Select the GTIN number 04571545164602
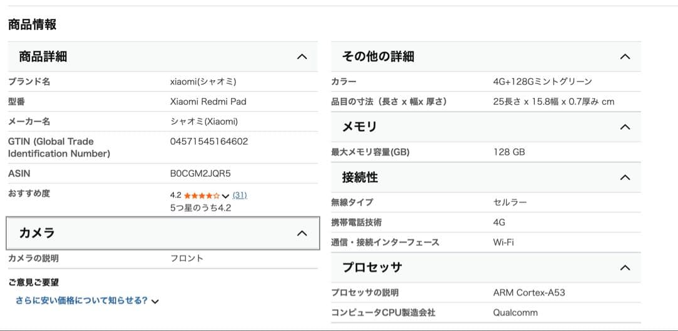 [x=209, y=142]
